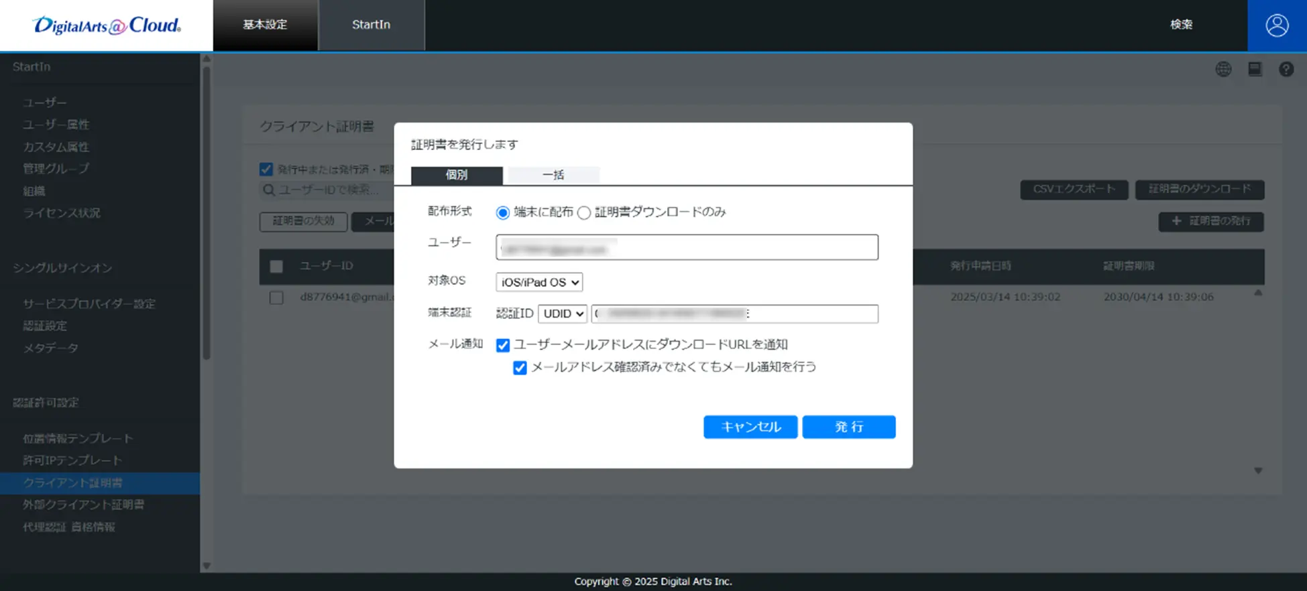The width and height of the screenshot is (1307, 591).
Task: Expand the UDID 認証ID dropdown
Action: (562, 314)
